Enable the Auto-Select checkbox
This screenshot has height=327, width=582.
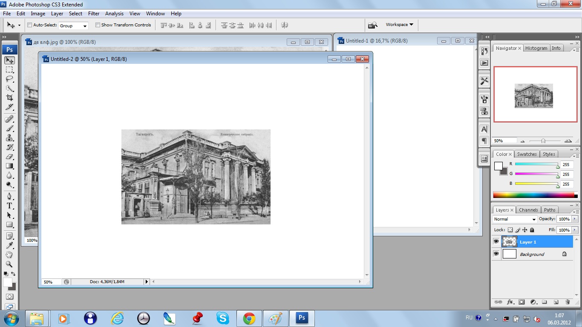pos(30,25)
